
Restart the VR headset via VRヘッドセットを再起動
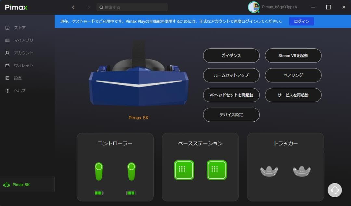[231, 95]
